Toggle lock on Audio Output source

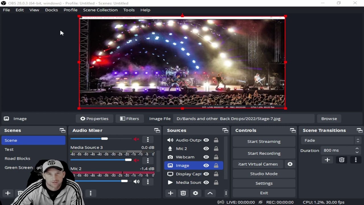(x=216, y=140)
